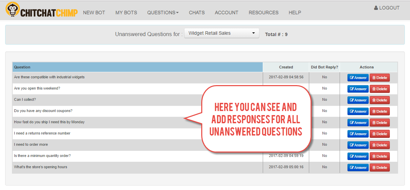Delete the 'Are you open this weekend?' question
Viewport: 410px width, 190px height.
(380, 89)
